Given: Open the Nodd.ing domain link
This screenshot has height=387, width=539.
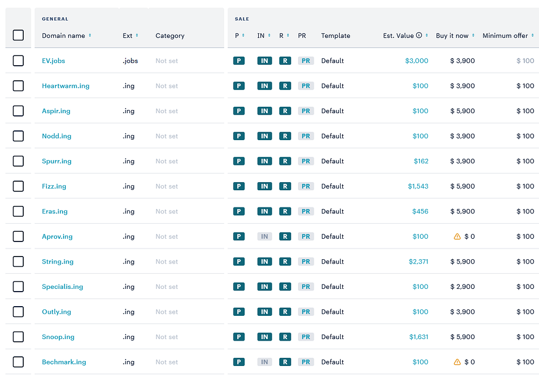Looking at the screenshot, I should tap(57, 136).
